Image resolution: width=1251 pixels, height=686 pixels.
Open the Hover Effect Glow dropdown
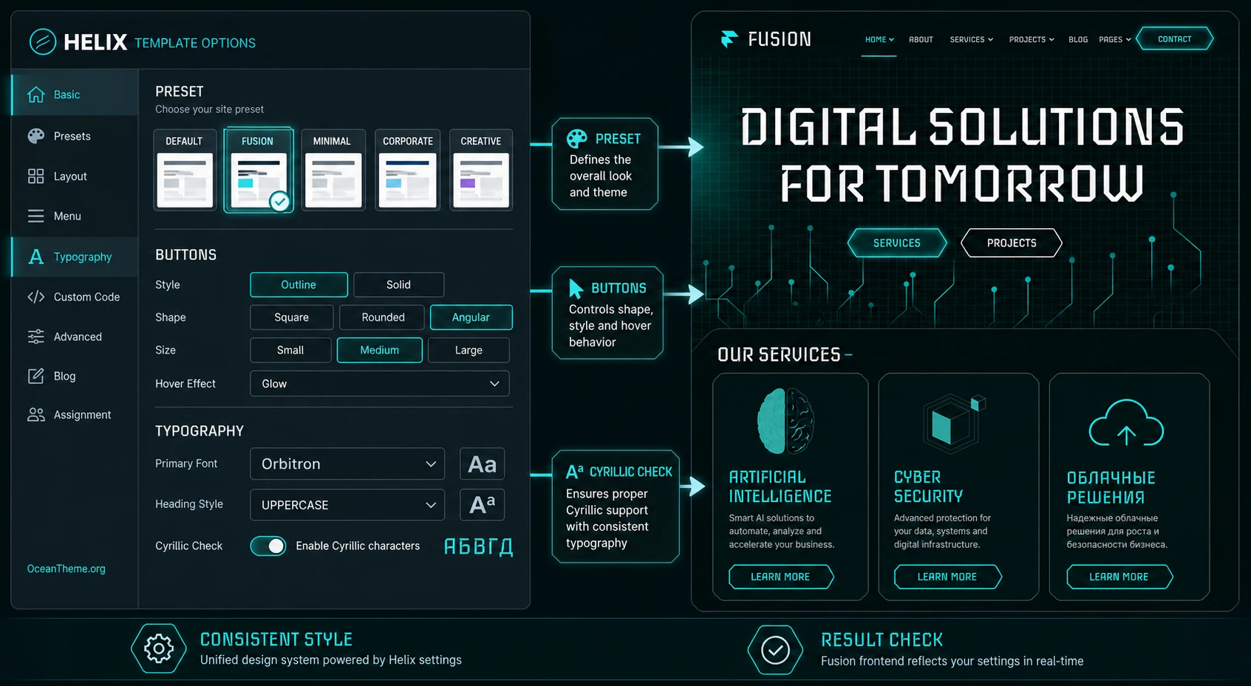pos(380,383)
